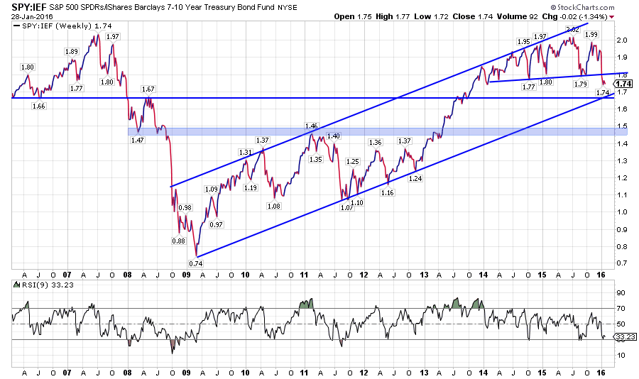Click the 1.40 price label
The image size is (639, 379).
334,136
